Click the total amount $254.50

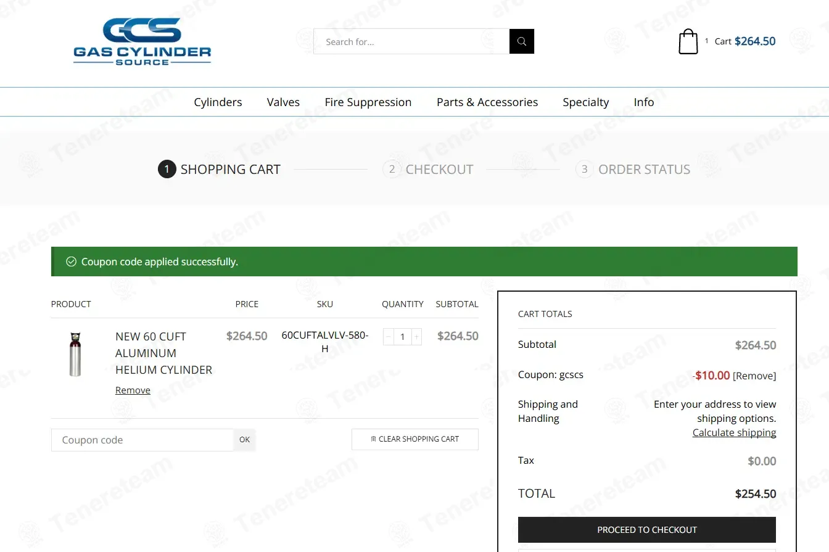coord(756,494)
